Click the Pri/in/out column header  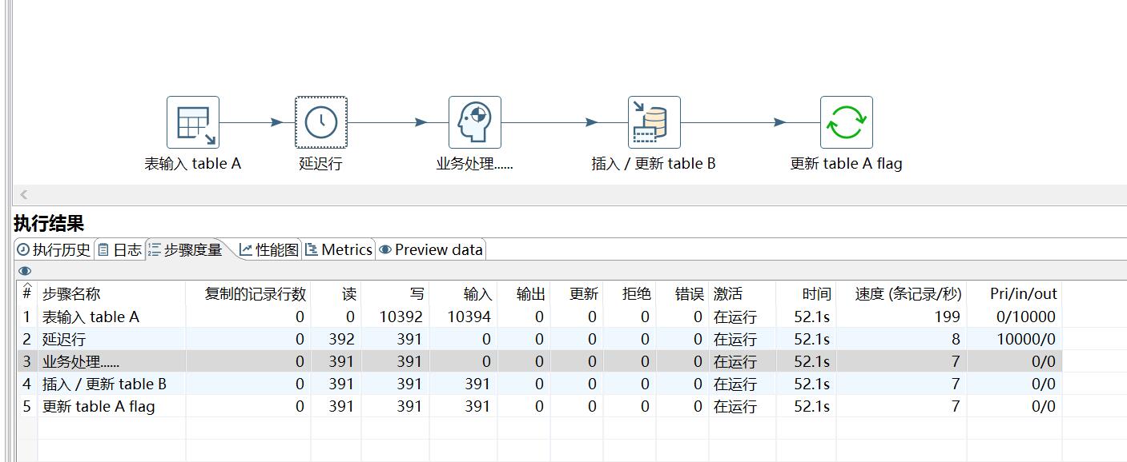1014,293
